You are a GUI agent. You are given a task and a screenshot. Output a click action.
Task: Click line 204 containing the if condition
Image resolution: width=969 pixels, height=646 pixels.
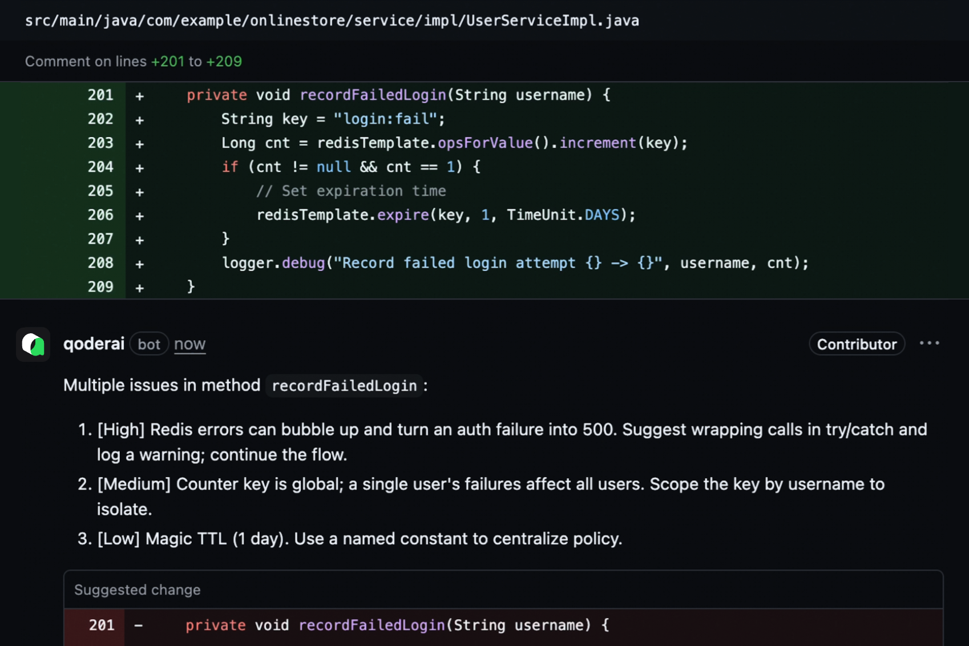350,167
